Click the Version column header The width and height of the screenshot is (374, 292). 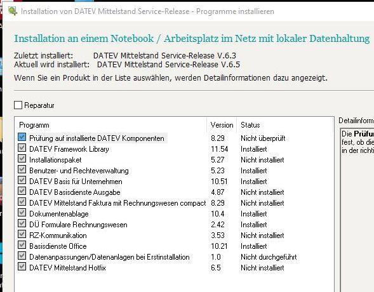coord(222,125)
